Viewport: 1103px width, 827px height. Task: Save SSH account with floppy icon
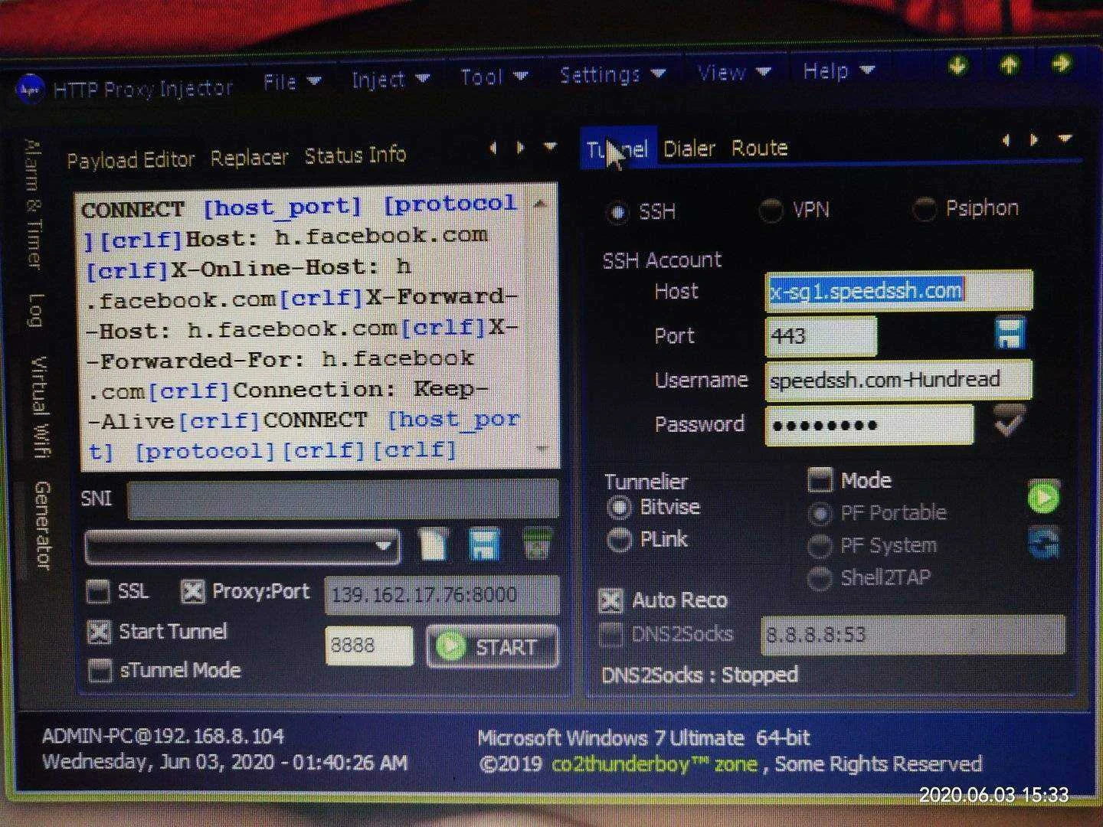click(1010, 334)
